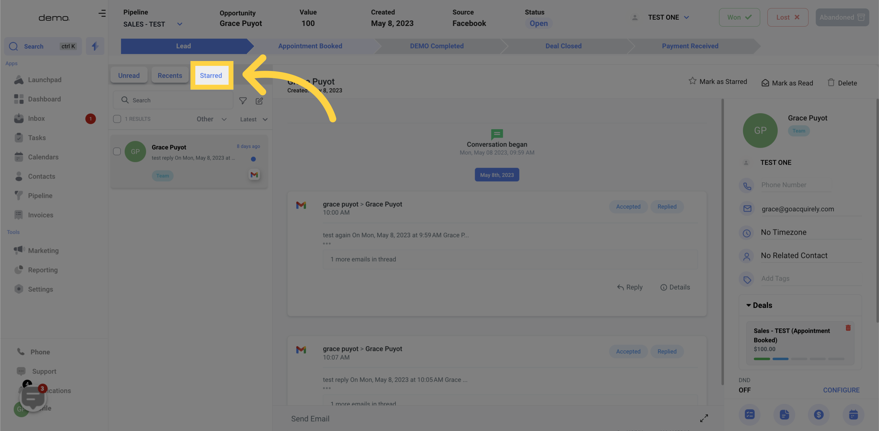The width and height of the screenshot is (879, 431).
Task: Click the compose new message icon
Action: [x=259, y=101]
